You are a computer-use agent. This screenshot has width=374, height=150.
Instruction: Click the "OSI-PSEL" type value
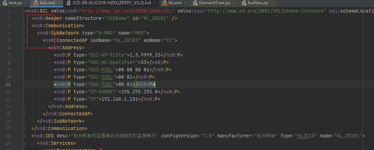click(x=101, y=70)
